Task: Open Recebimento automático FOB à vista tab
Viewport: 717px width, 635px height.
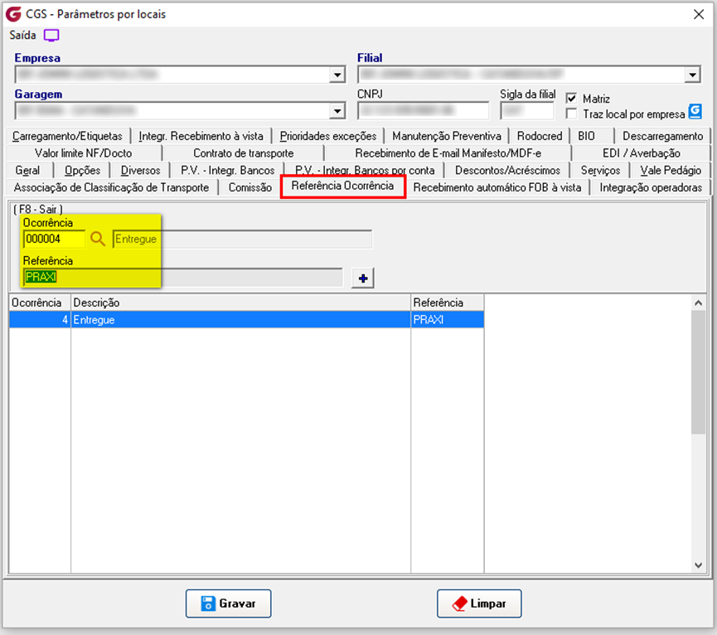Action: point(497,187)
